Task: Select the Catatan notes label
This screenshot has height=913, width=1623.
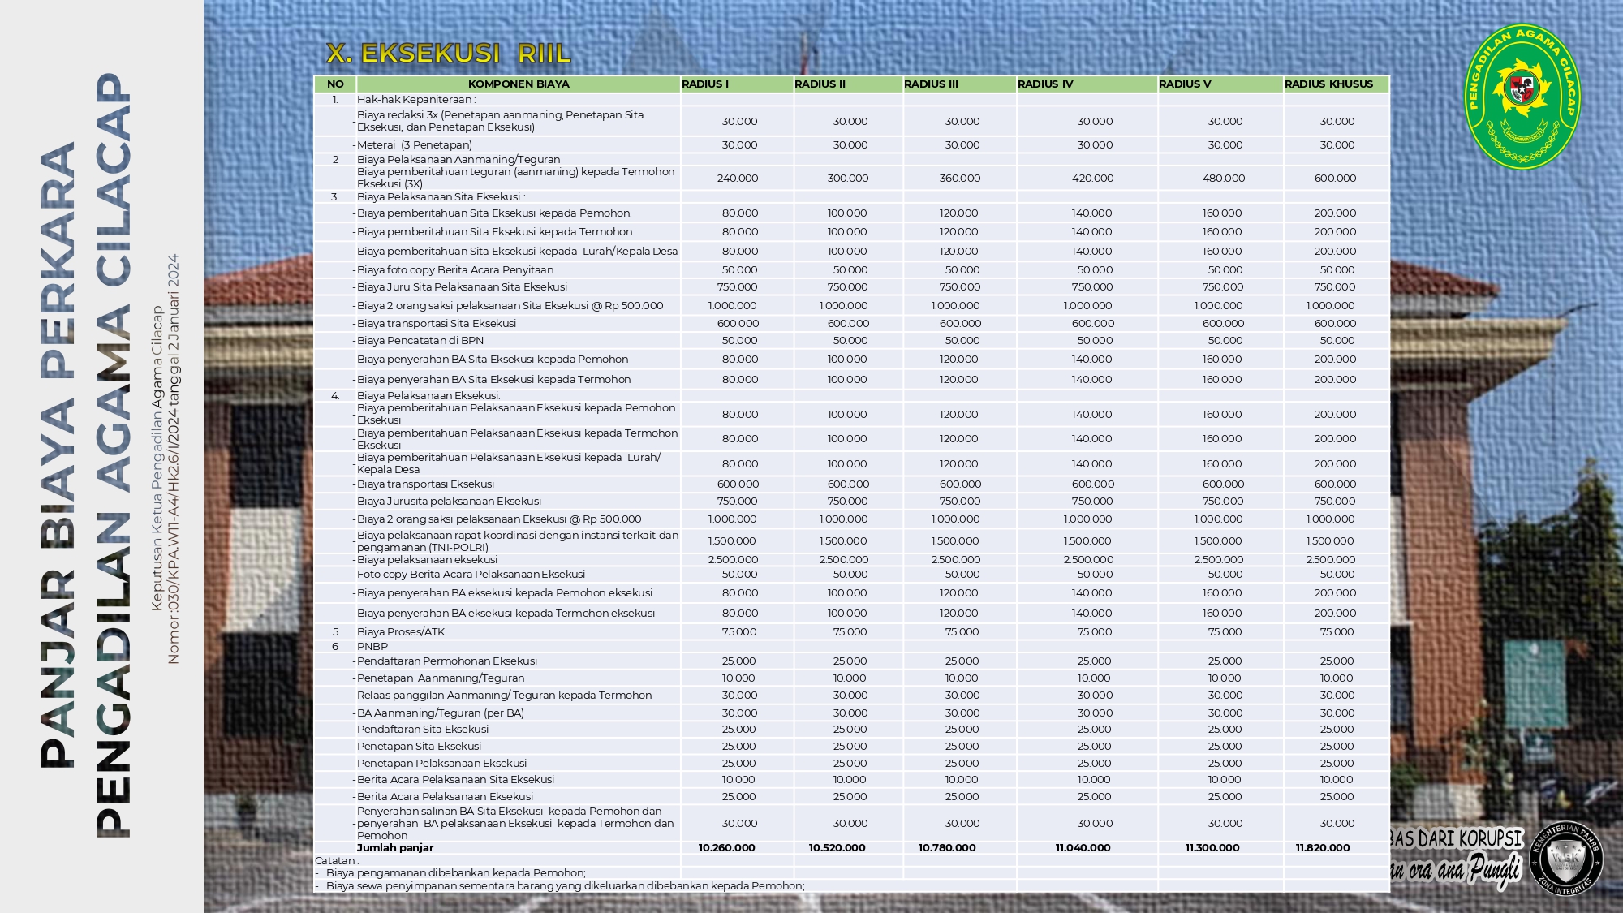Action: pos(337,860)
